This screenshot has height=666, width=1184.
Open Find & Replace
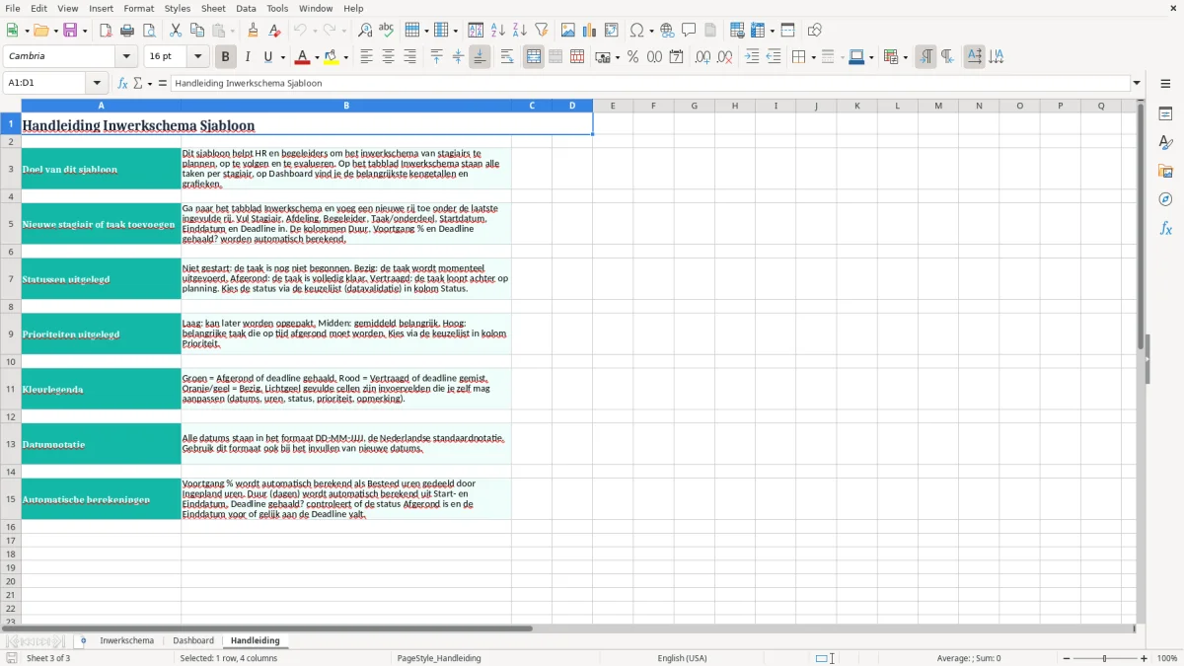pos(365,31)
